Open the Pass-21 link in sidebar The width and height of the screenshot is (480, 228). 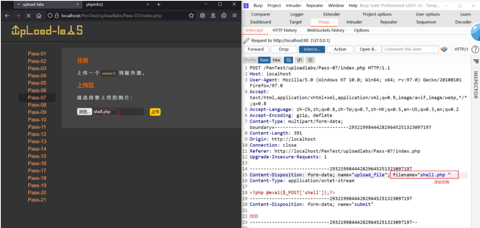click(37, 200)
